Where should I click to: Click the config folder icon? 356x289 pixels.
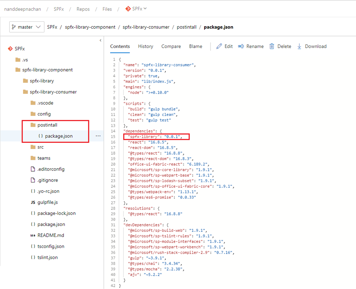coord(33,114)
